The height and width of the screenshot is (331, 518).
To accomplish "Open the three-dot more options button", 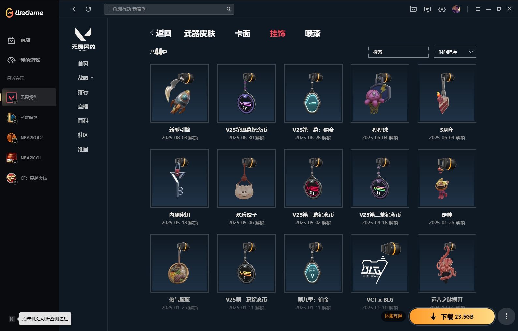I will [506, 316].
